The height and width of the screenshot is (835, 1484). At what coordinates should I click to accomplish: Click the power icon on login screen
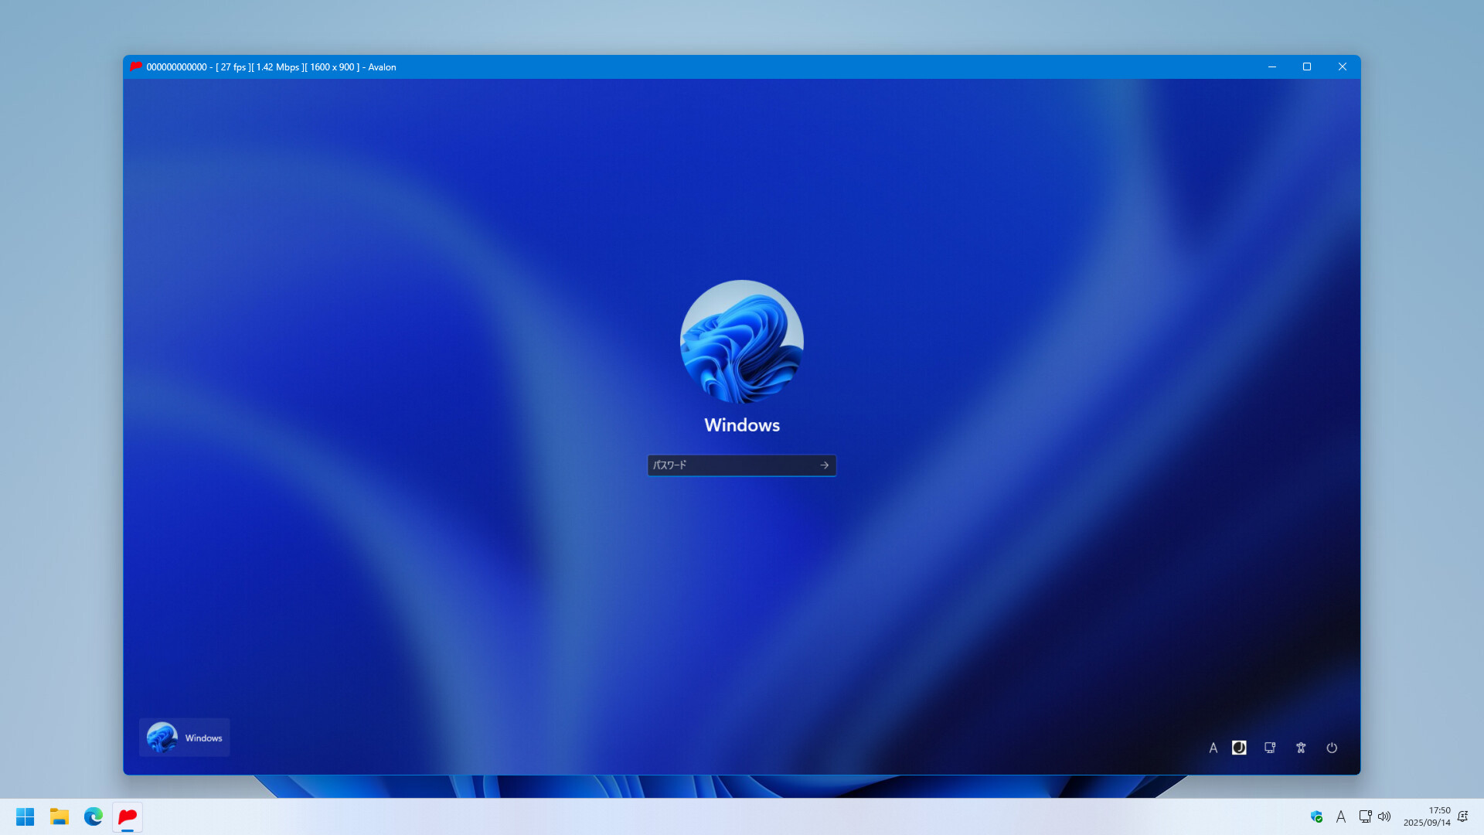(x=1331, y=748)
